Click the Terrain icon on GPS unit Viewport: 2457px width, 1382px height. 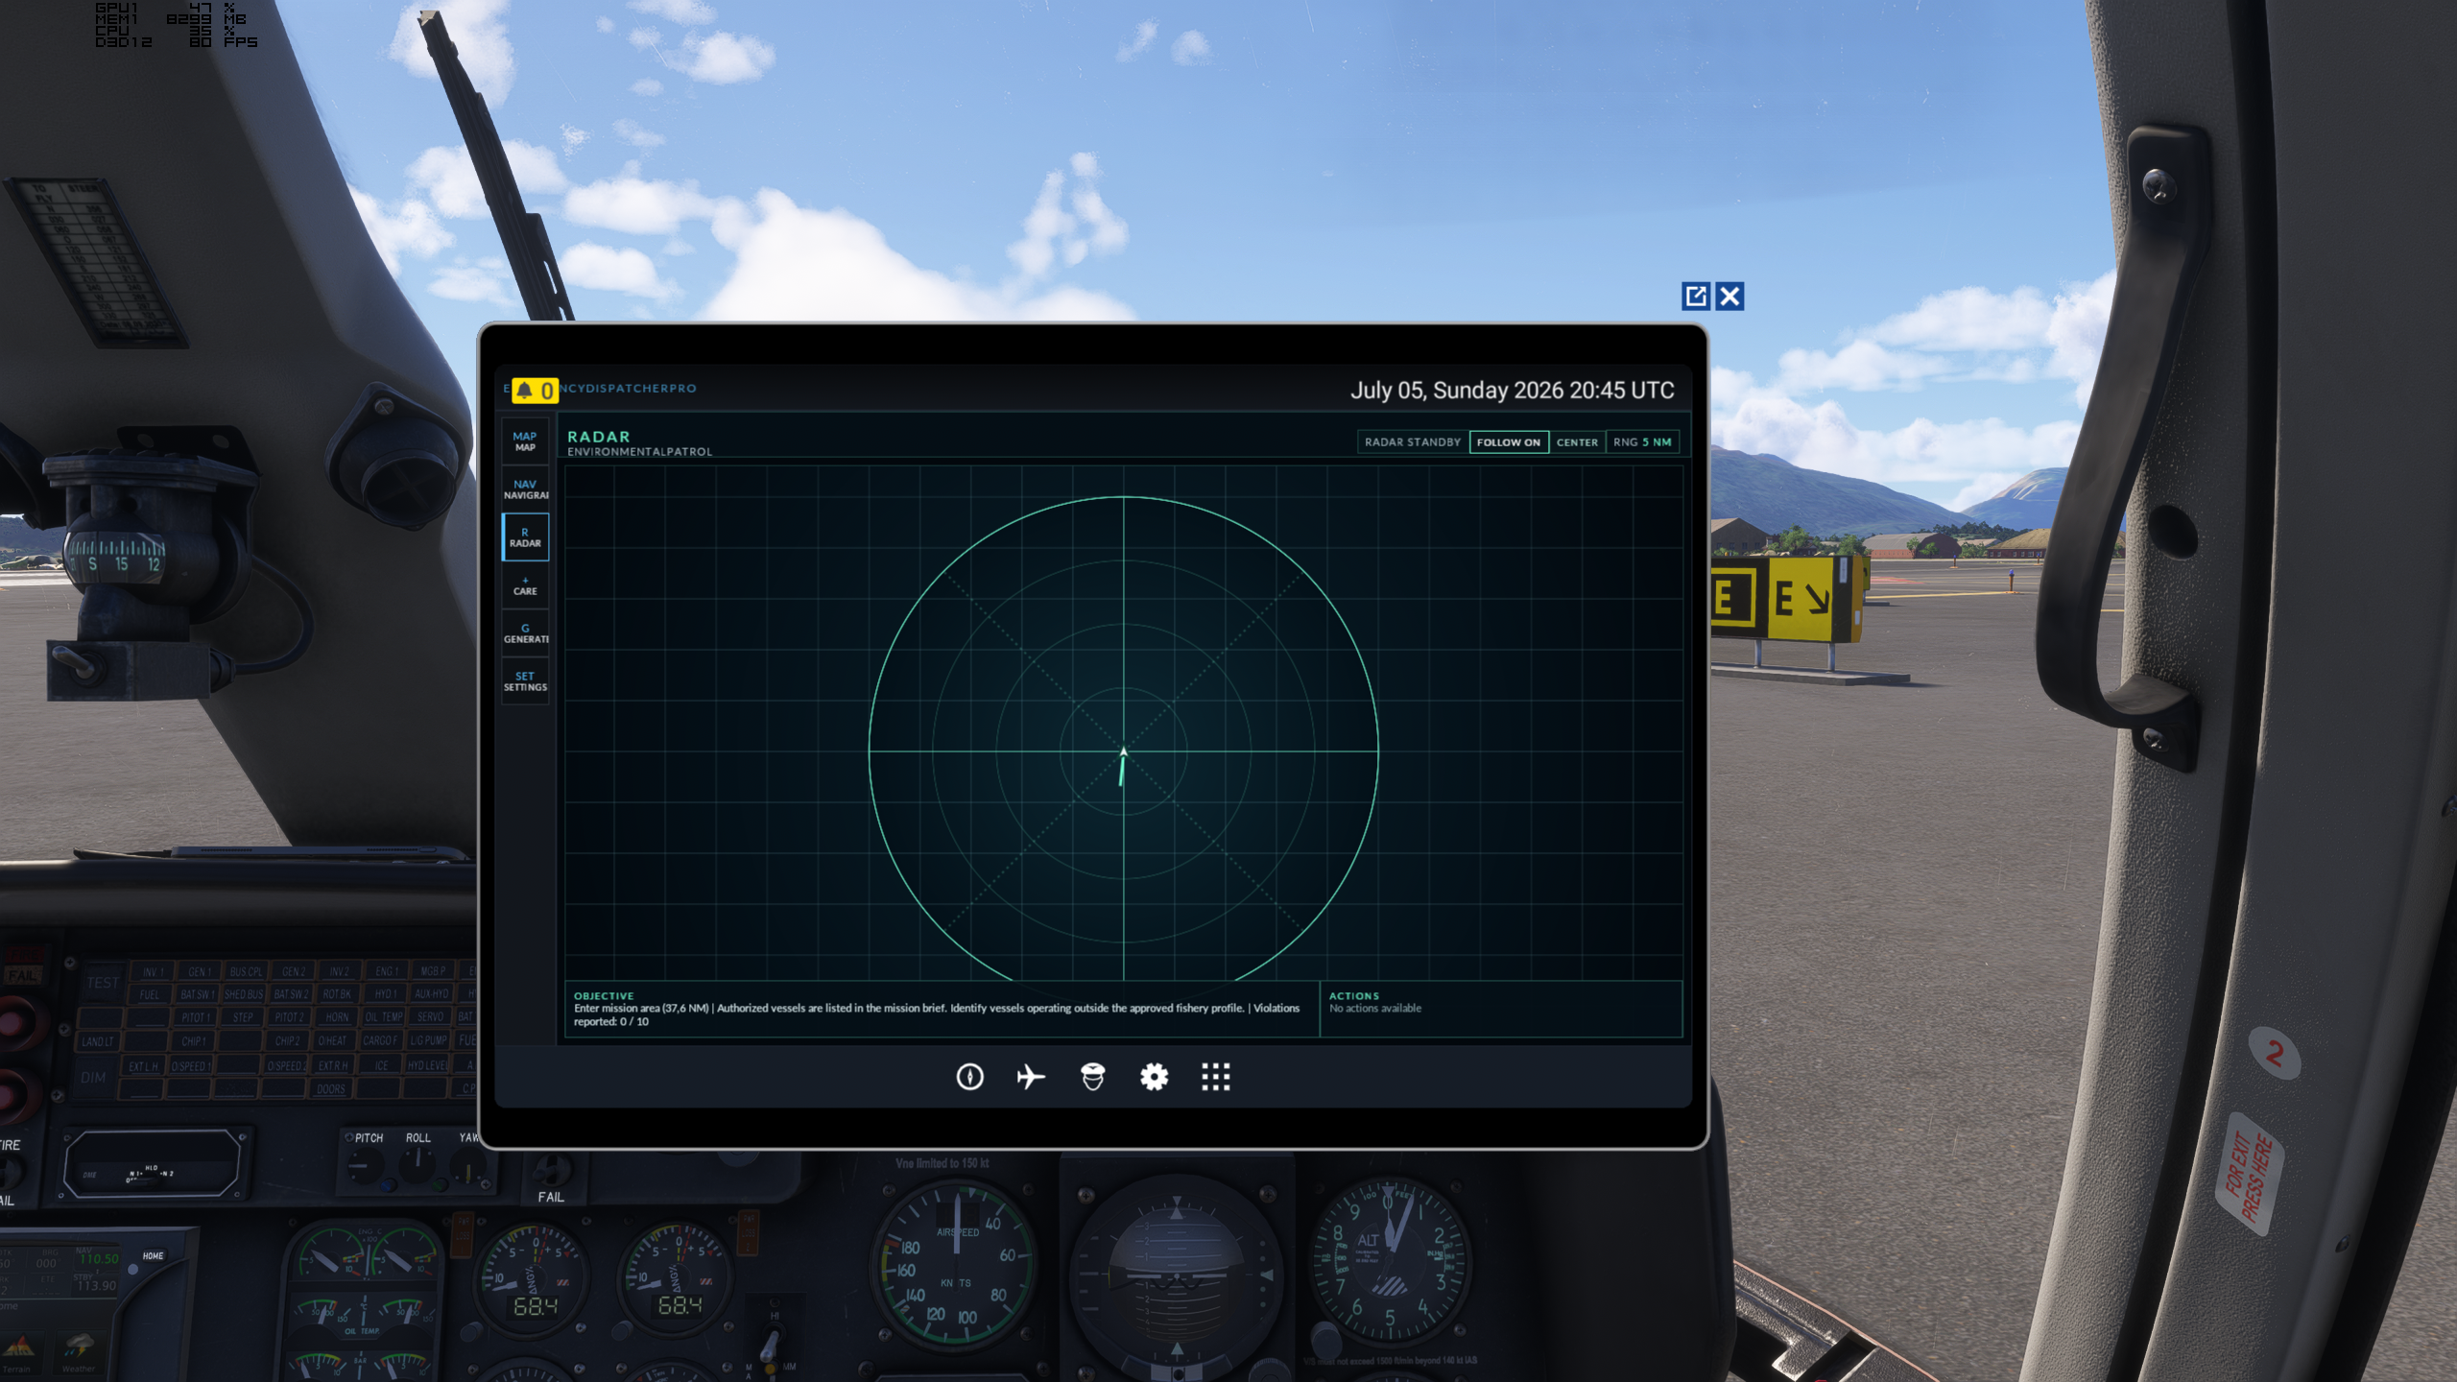click(x=16, y=1353)
